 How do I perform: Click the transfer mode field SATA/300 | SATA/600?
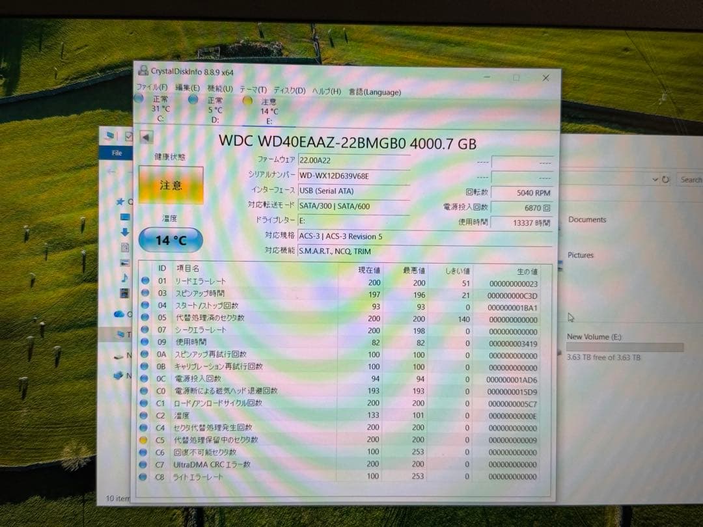(353, 206)
